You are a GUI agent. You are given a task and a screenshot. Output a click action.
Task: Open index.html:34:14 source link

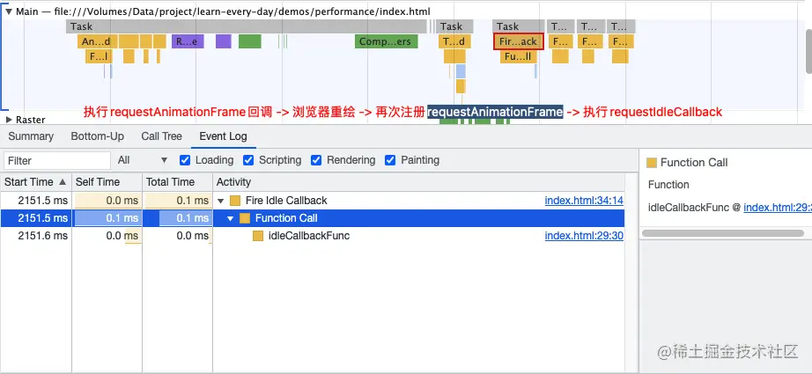pyautogui.click(x=584, y=201)
